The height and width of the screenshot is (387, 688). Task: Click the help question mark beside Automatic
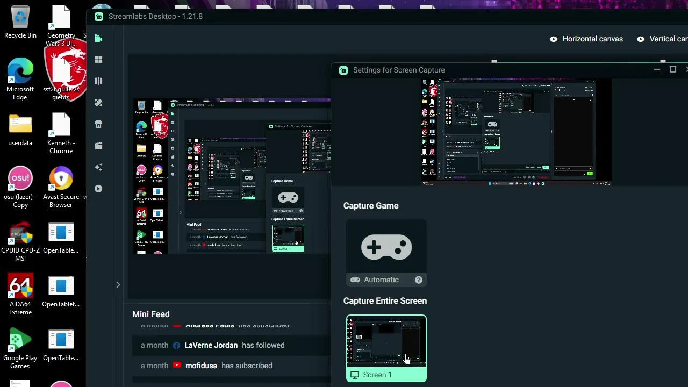pos(419,279)
